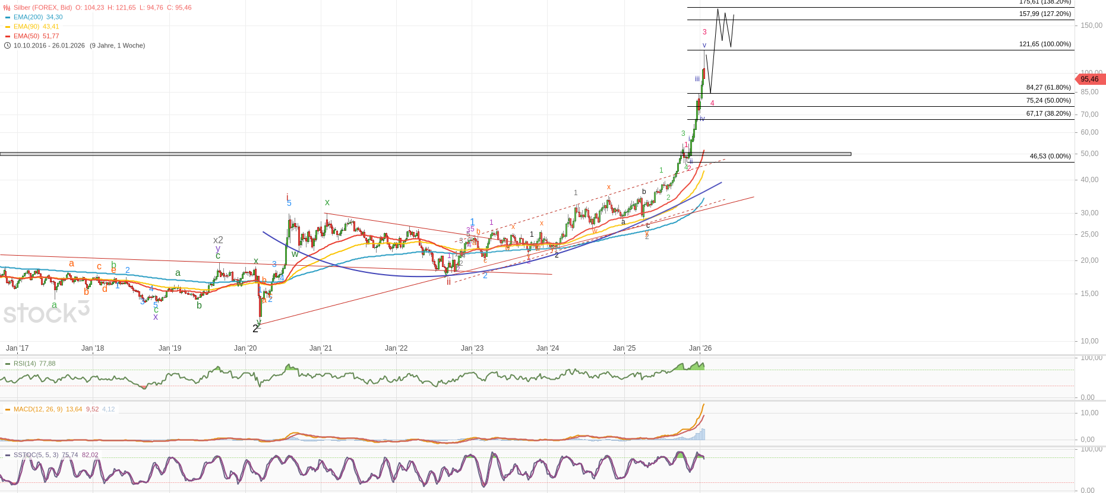The width and height of the screenshot is (1106, 493).
Task: Click the candlestick icon beside Silber
Action: [7, 8]
